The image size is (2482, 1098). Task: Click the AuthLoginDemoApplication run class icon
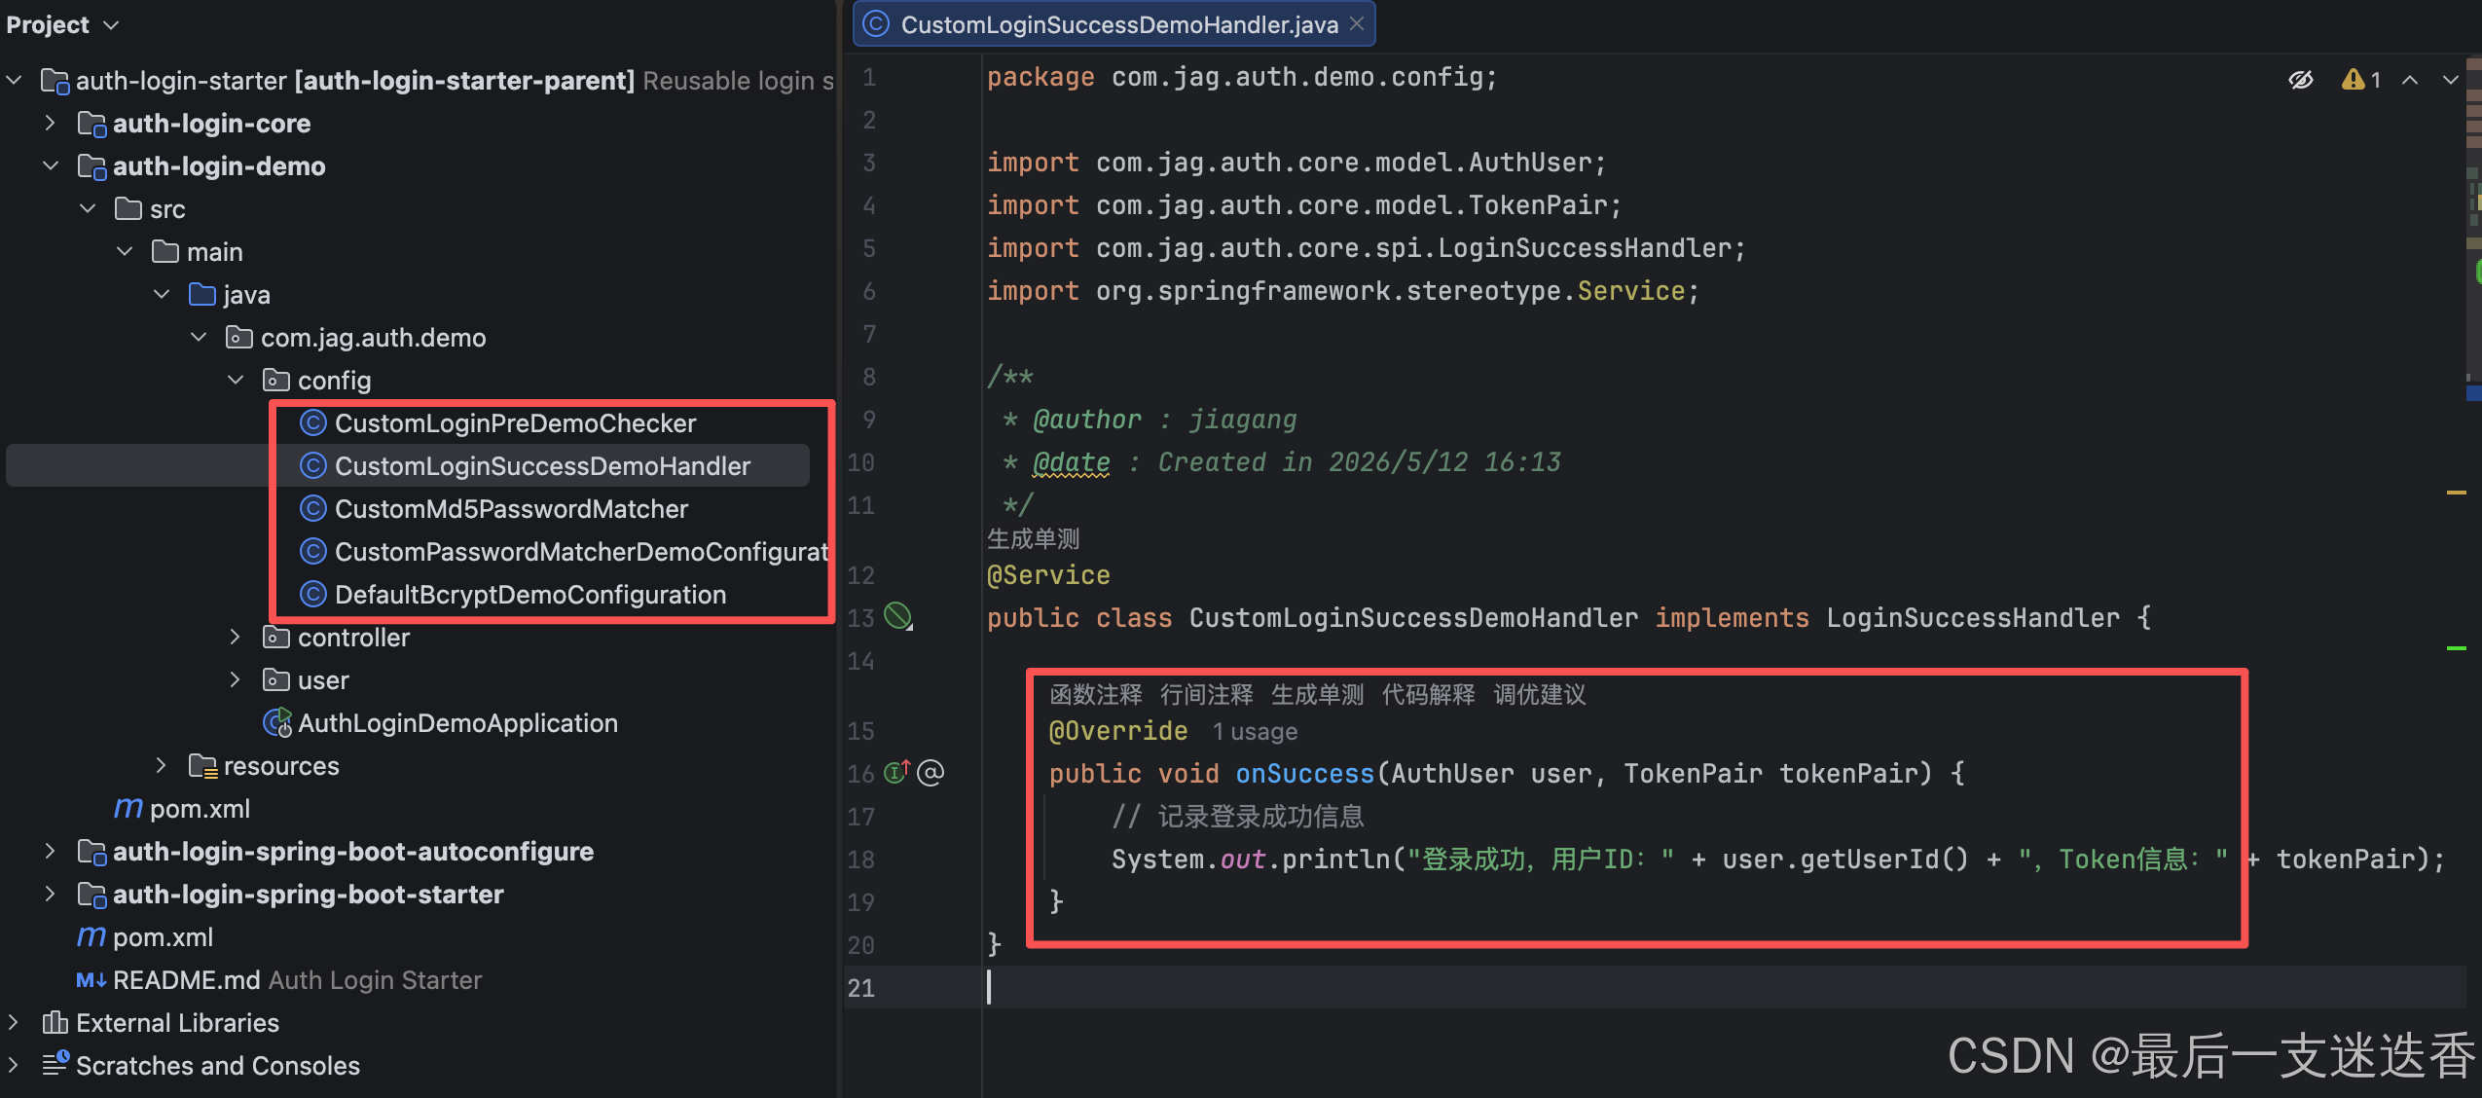[277, 723]
